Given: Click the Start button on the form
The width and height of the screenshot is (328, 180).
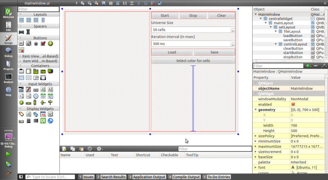Looking at the screenshot, I should click(165, 16).
